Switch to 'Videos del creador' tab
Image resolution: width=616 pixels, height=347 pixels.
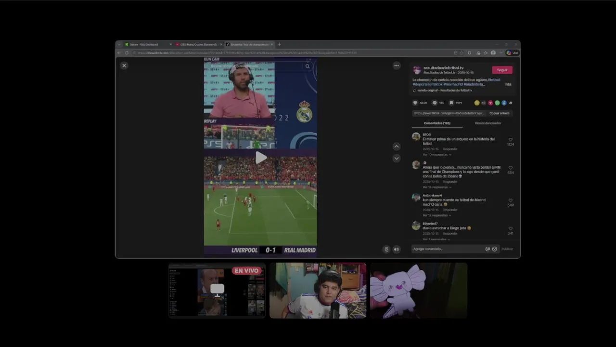tap(488, 123)
